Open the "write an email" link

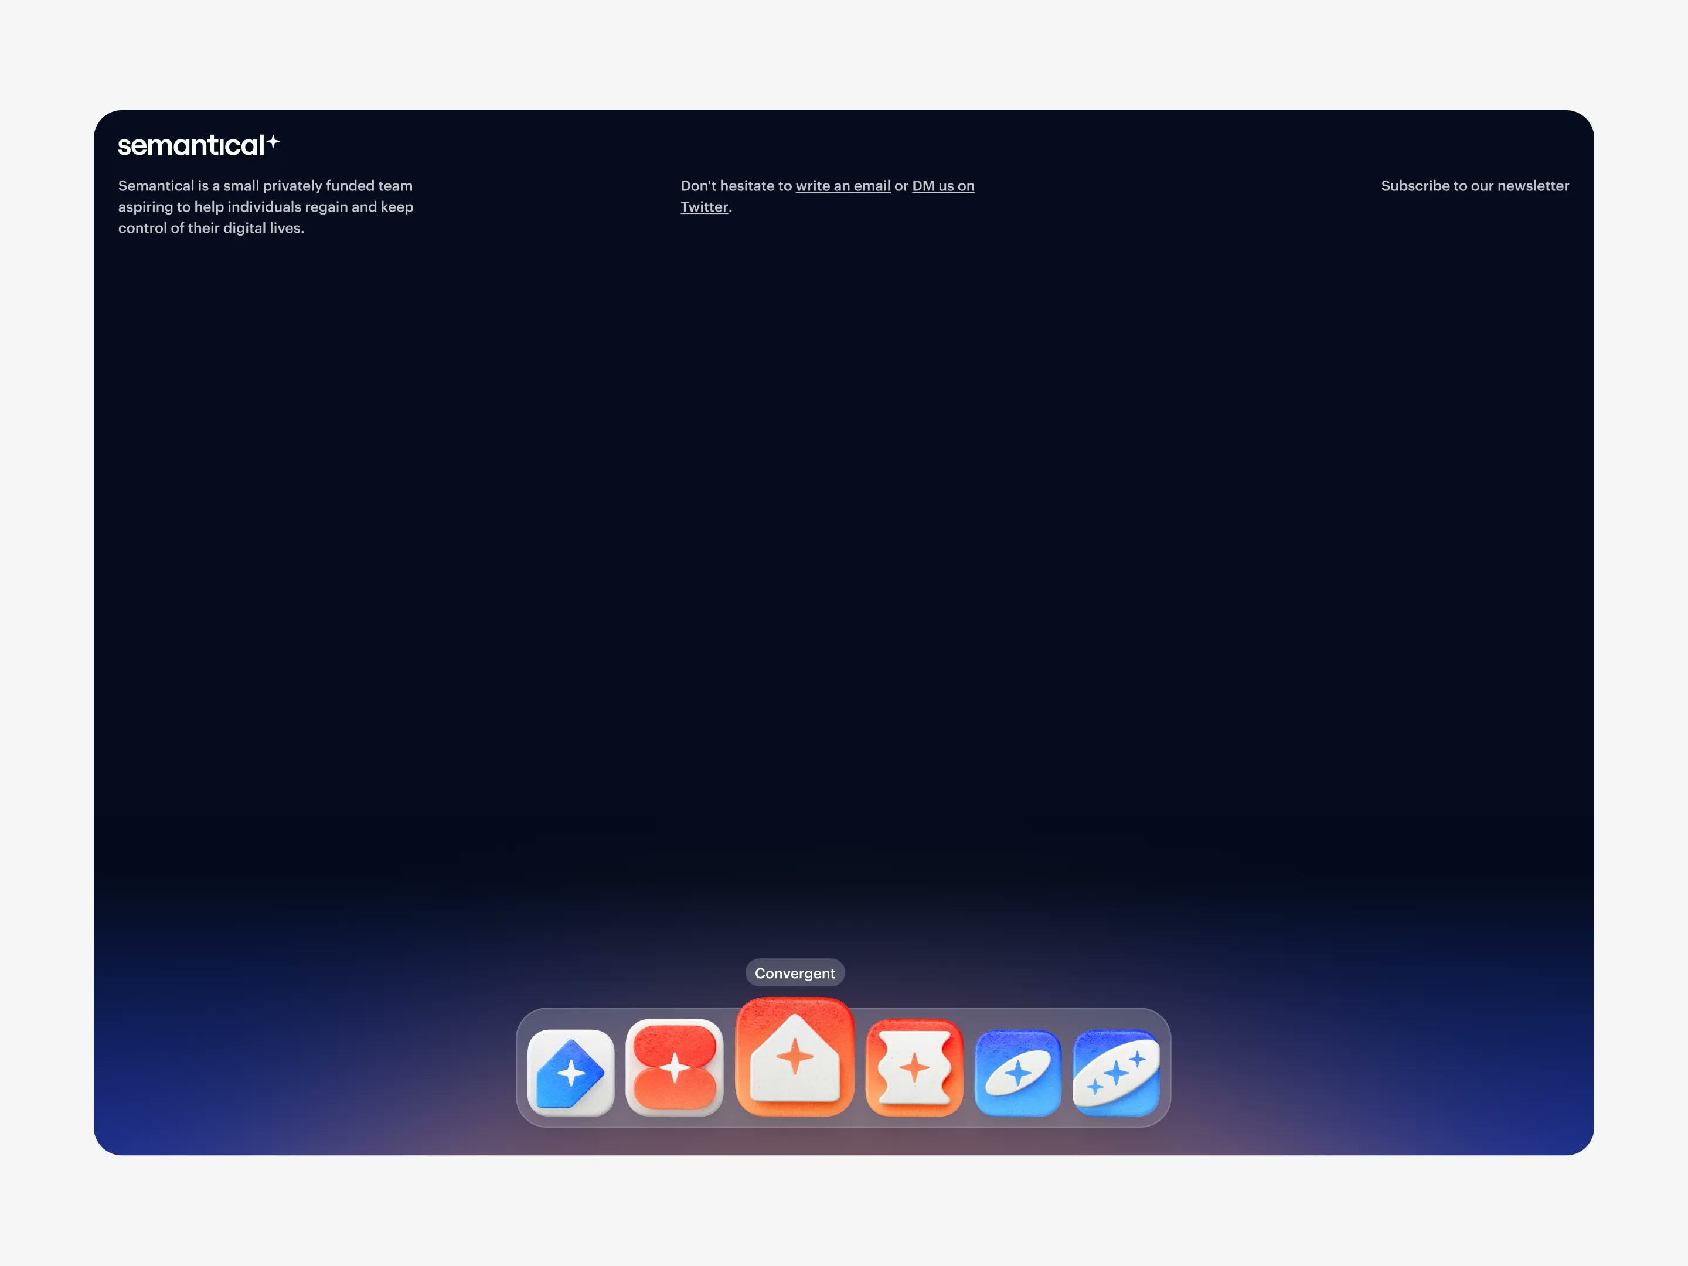coord(842,185)
